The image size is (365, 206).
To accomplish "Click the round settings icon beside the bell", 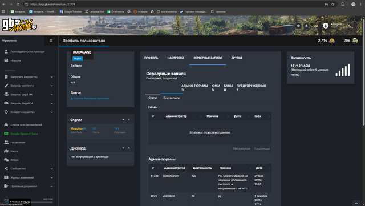I will click(x=298, y=26).
